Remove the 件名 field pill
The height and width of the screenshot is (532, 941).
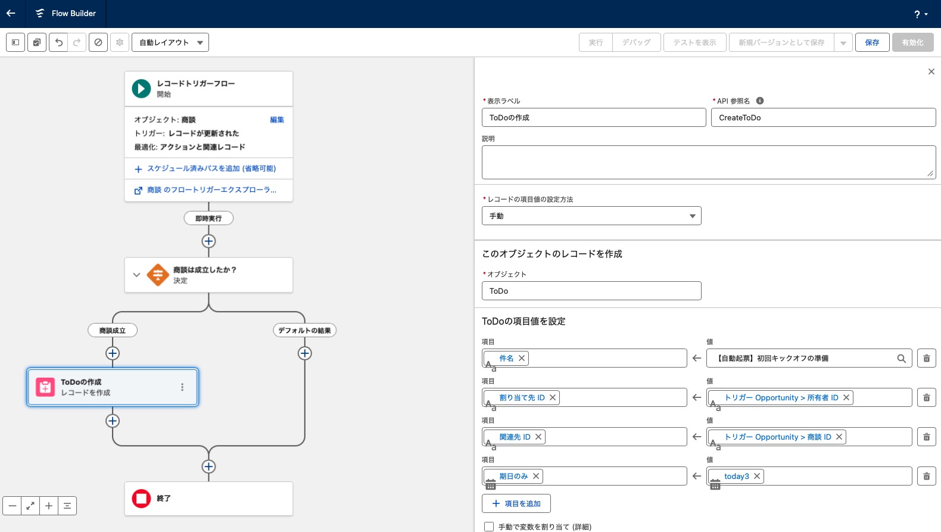(522, 358)
